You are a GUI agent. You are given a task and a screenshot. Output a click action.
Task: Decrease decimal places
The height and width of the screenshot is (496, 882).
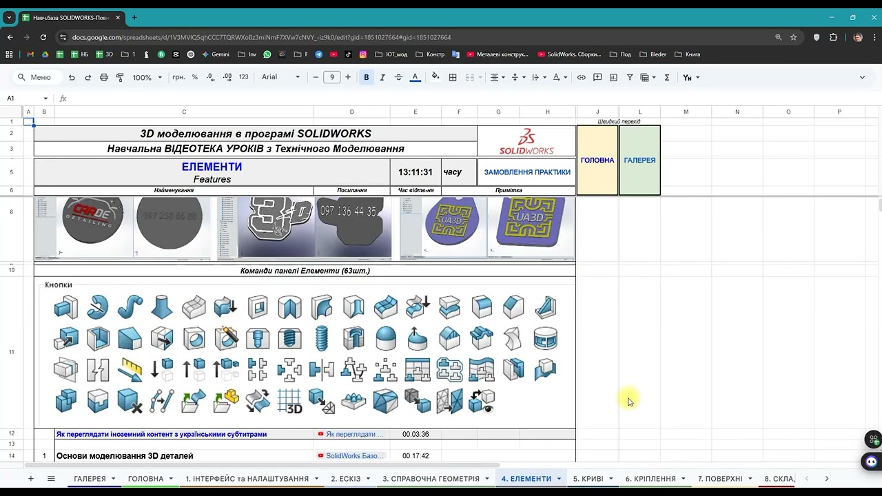click(212, 77)
